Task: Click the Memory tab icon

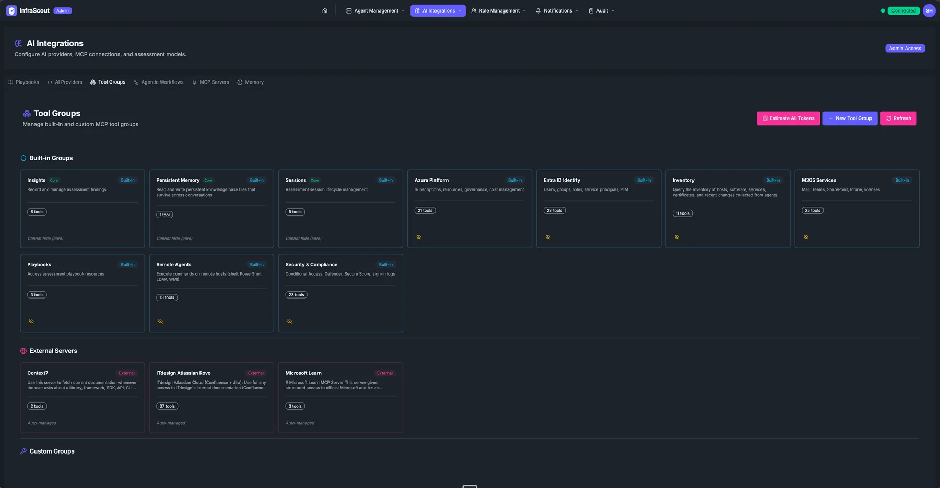Action: (x=240, y=82)
